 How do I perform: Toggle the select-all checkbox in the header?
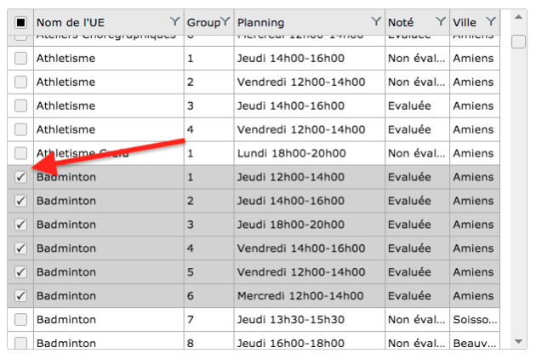pyautogui.click(x=20, y=22)
